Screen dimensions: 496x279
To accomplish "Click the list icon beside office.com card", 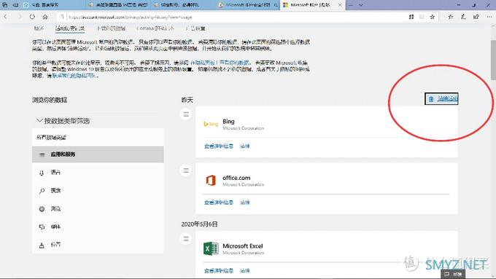I will tap(186, 170).
